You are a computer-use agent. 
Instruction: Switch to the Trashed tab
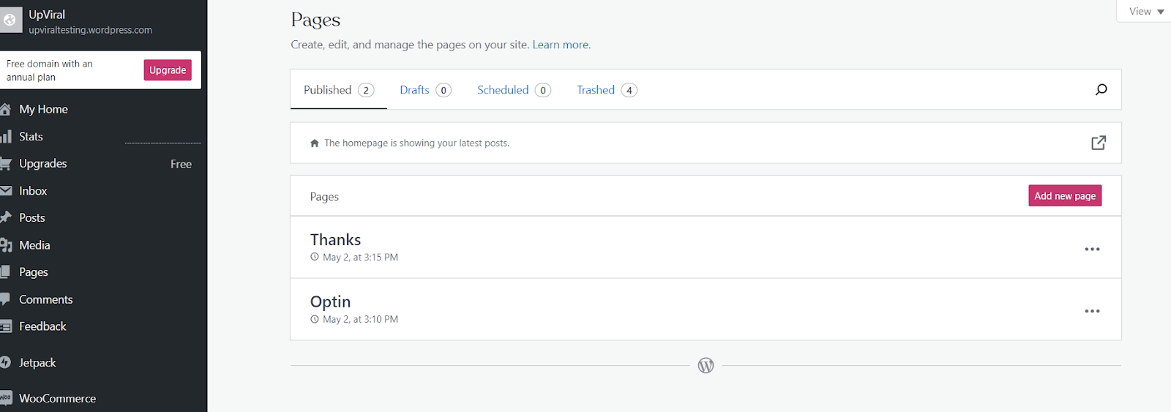coord(607,90)
